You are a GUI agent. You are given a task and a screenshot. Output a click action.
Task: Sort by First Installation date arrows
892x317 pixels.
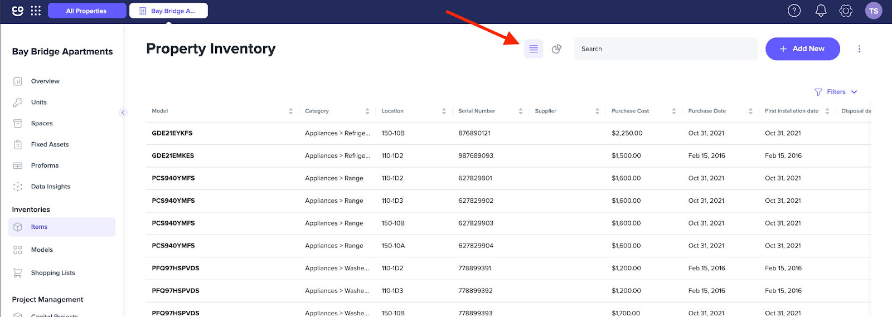coord(827,111)
